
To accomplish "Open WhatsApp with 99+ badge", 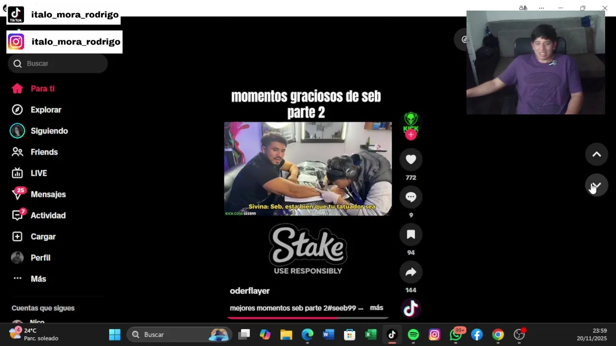I will (456, 334).
